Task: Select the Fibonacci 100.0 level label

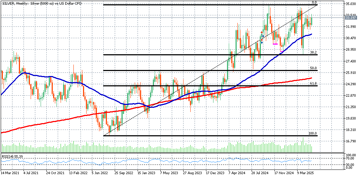Action: (x=313, y=133)
